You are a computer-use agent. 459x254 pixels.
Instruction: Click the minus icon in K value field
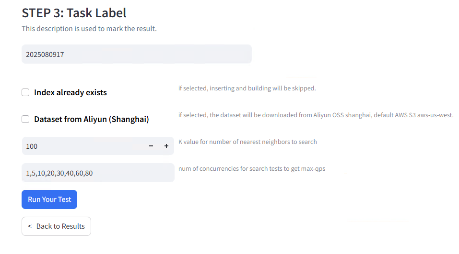tap(151, 146)
